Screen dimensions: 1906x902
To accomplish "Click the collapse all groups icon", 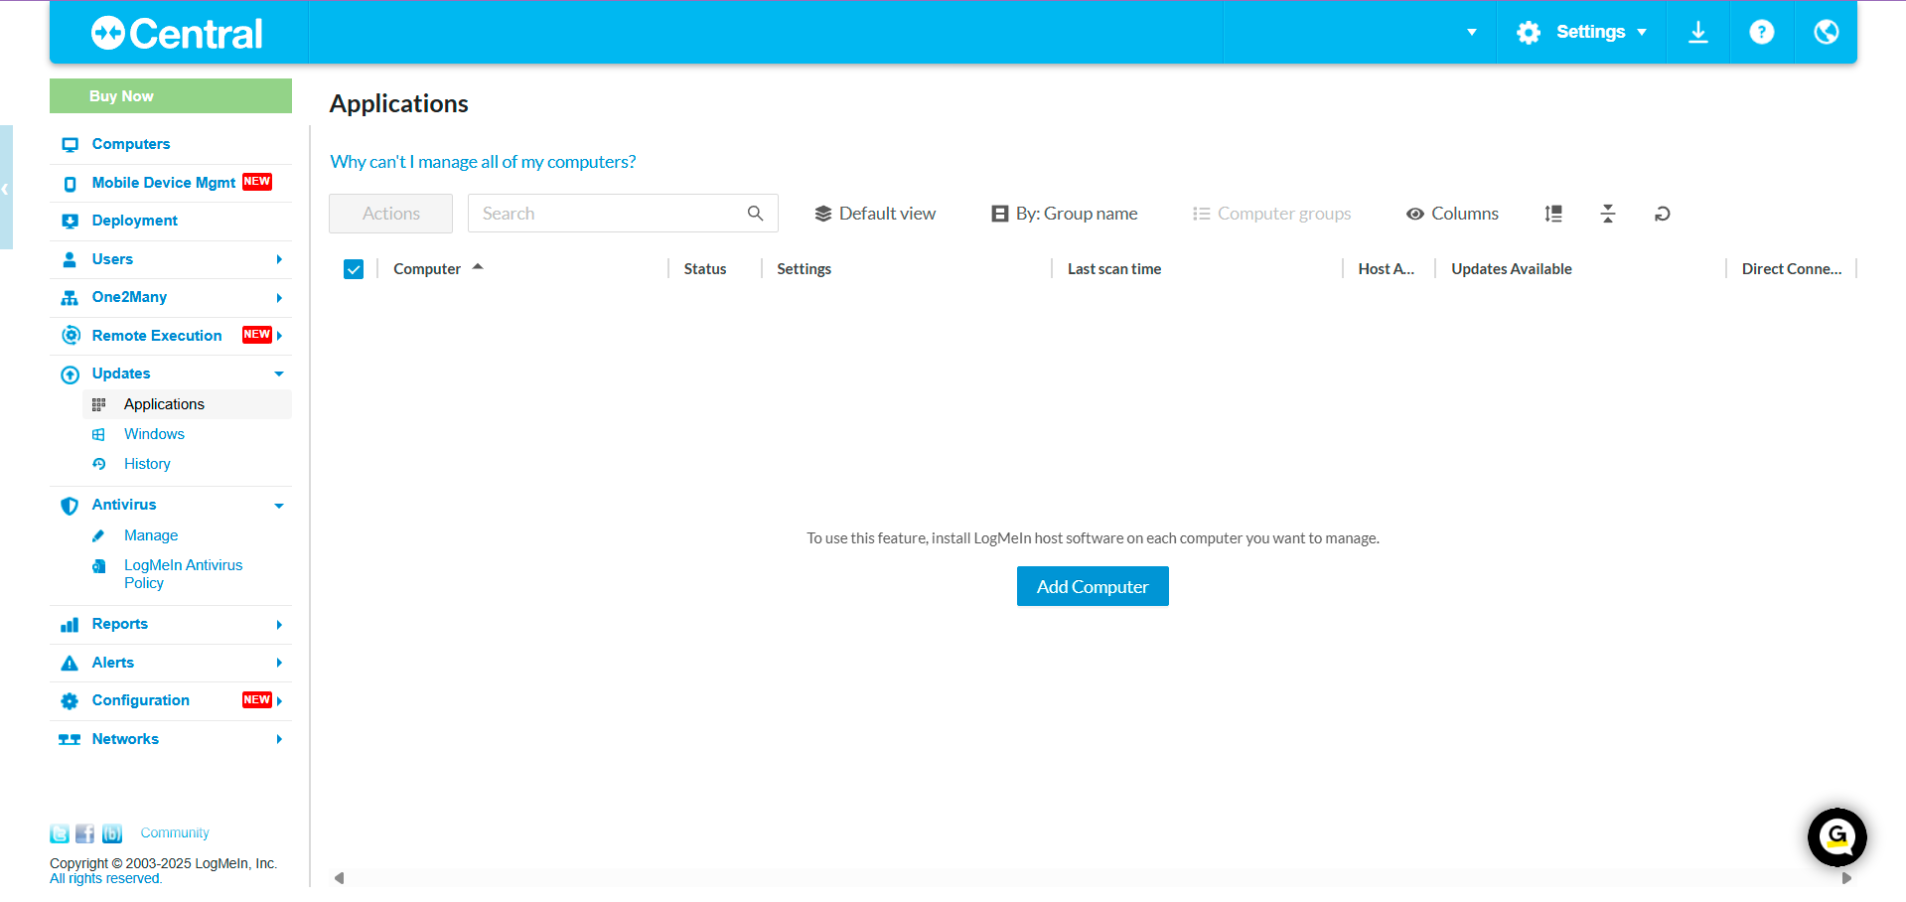I will coord(1608,214).
